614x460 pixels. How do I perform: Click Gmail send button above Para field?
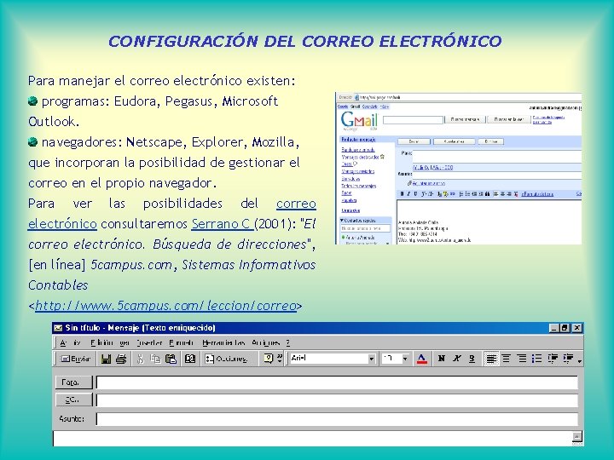tap(414, 141)
